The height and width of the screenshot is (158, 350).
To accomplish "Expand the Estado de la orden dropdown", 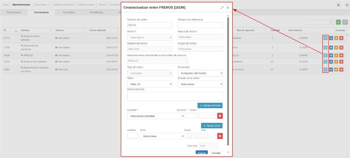I will [200, 84].
